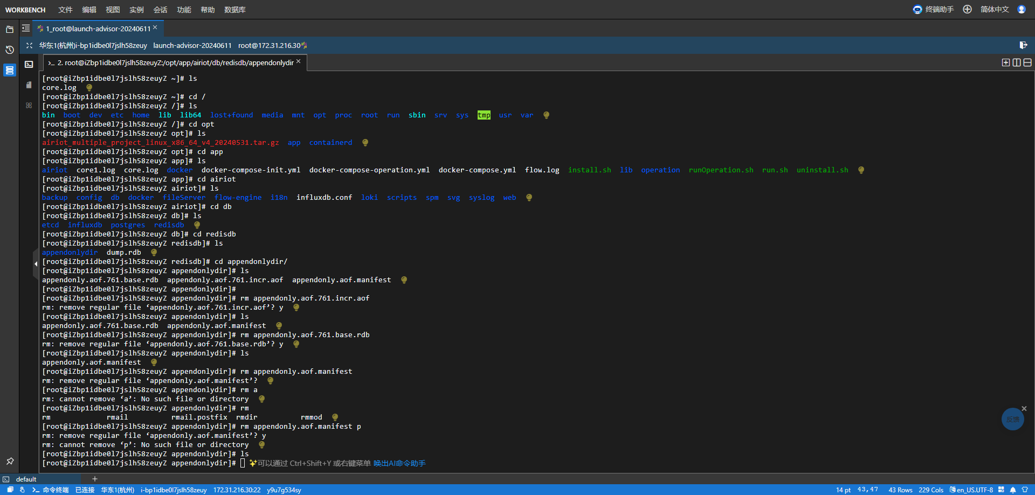Click the 已连接 connection status
This screenshot has width=1035, height=495.
click(x=85, y=490)
